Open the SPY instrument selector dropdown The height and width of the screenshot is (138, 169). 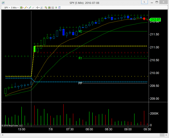[7, 8]
